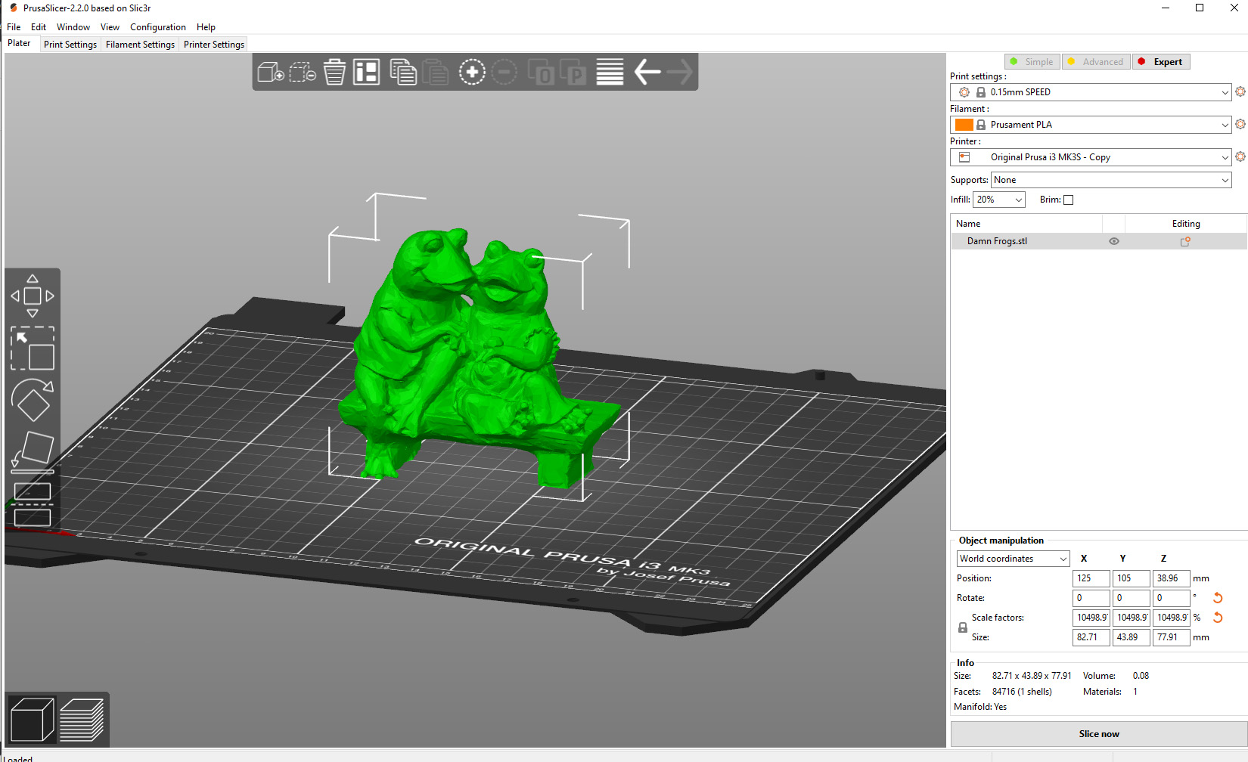Open the Configuration menu

158,27
